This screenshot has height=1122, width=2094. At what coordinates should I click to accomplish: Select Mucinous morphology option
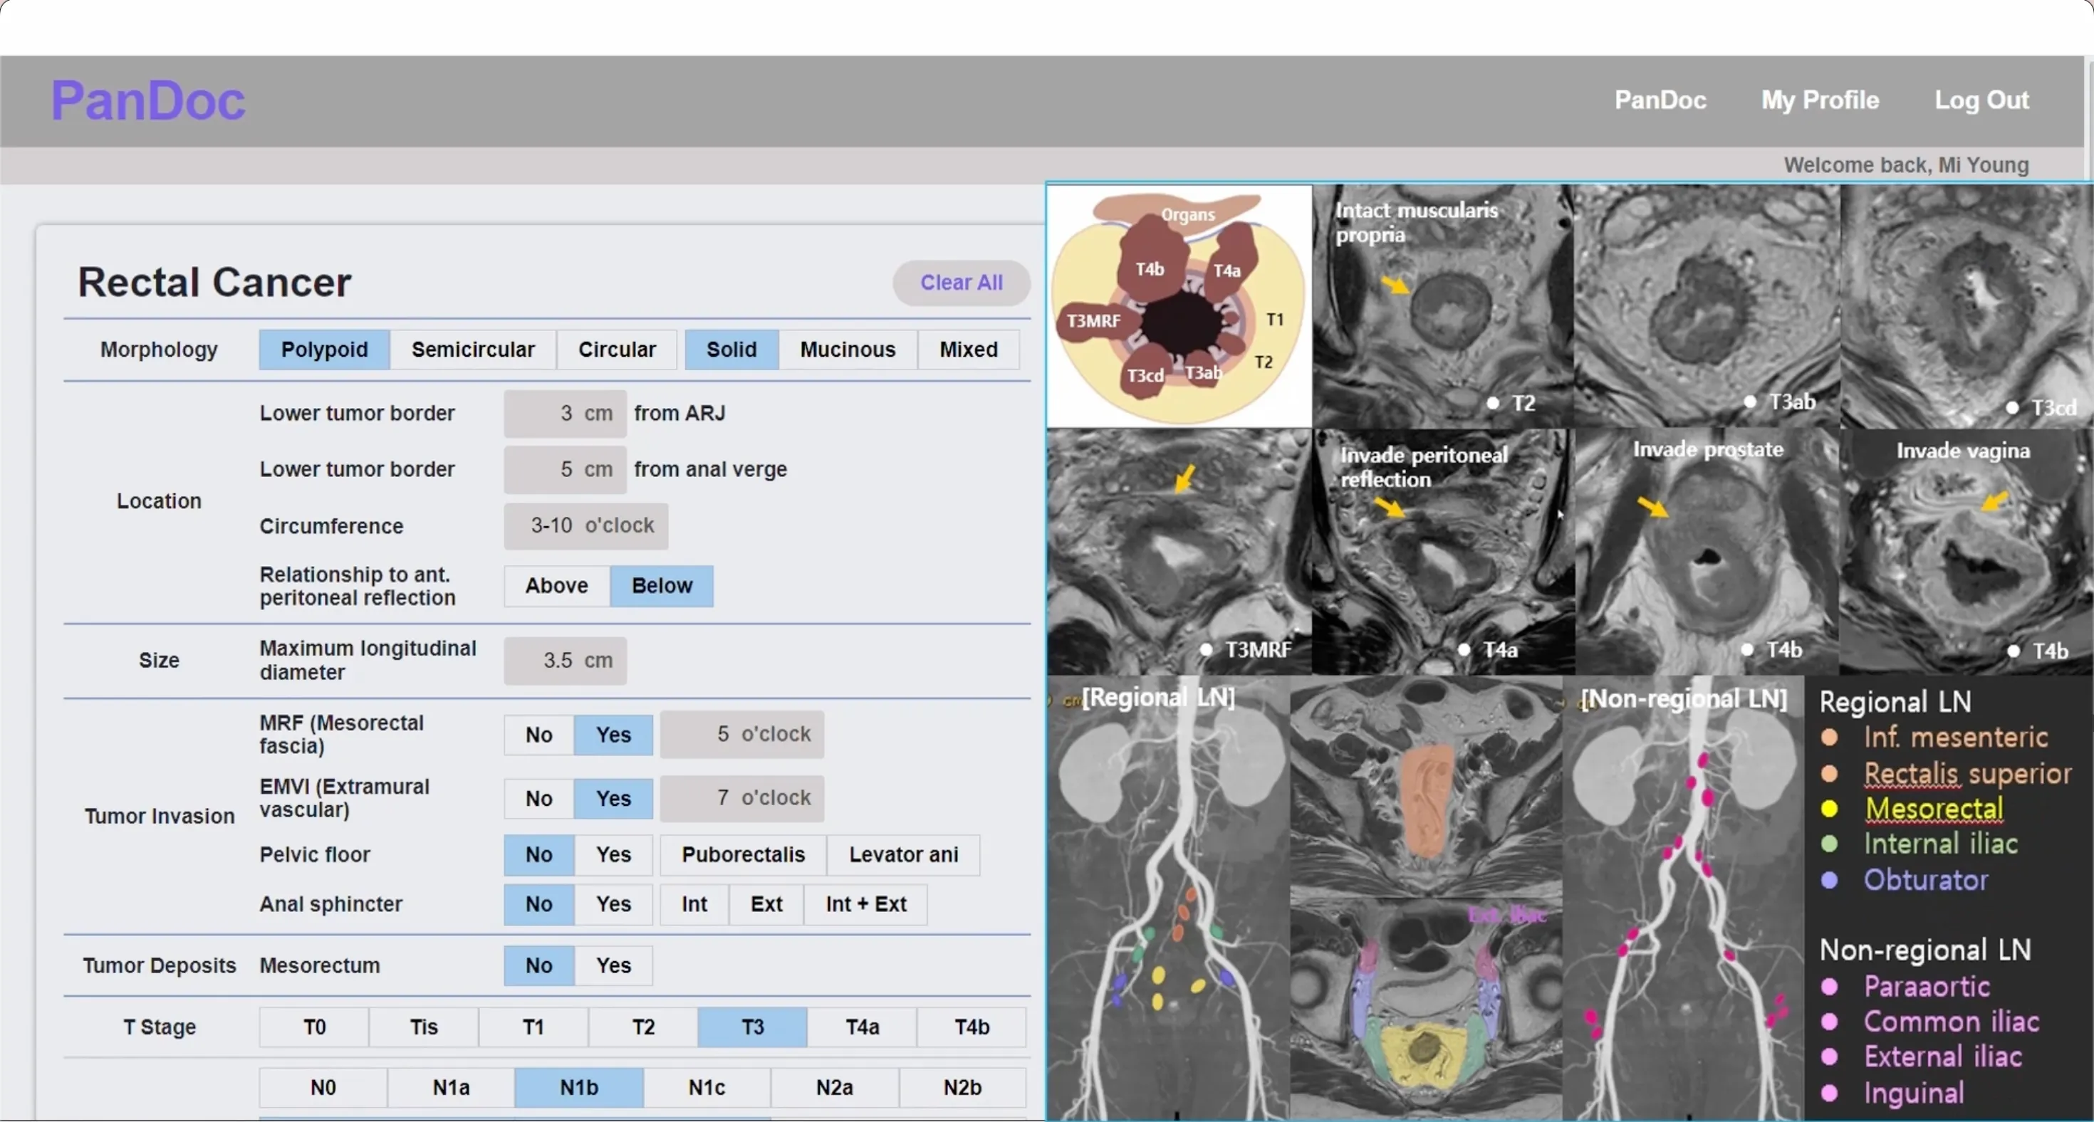pos(847,350)
